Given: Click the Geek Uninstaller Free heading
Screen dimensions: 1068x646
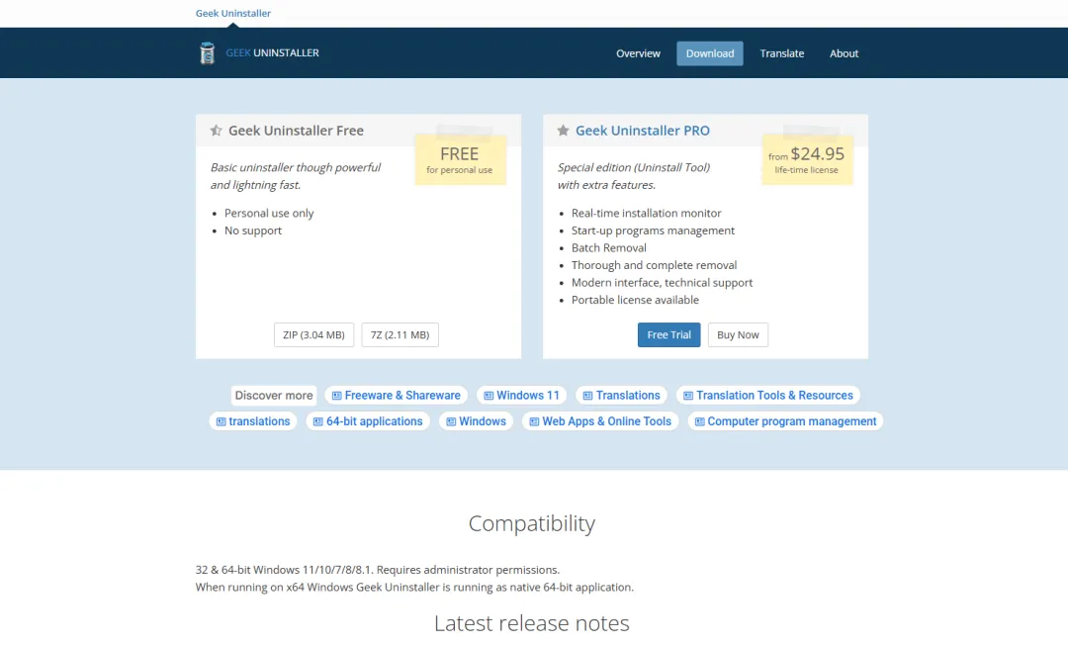Looking at the screenshot, I should 296,131.
